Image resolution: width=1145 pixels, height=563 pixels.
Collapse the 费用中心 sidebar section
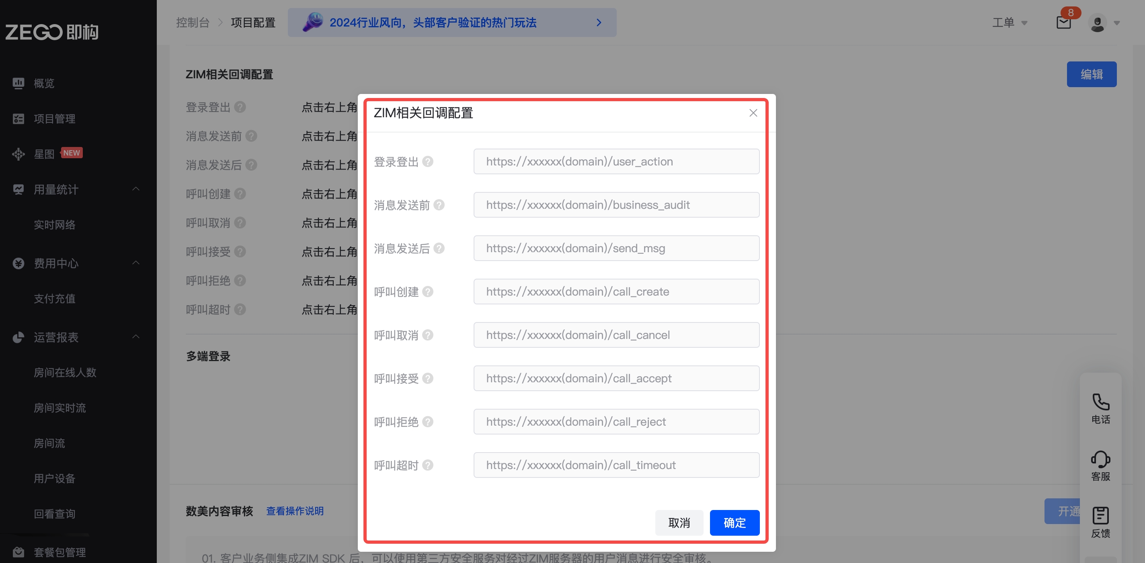pos(136,263)
